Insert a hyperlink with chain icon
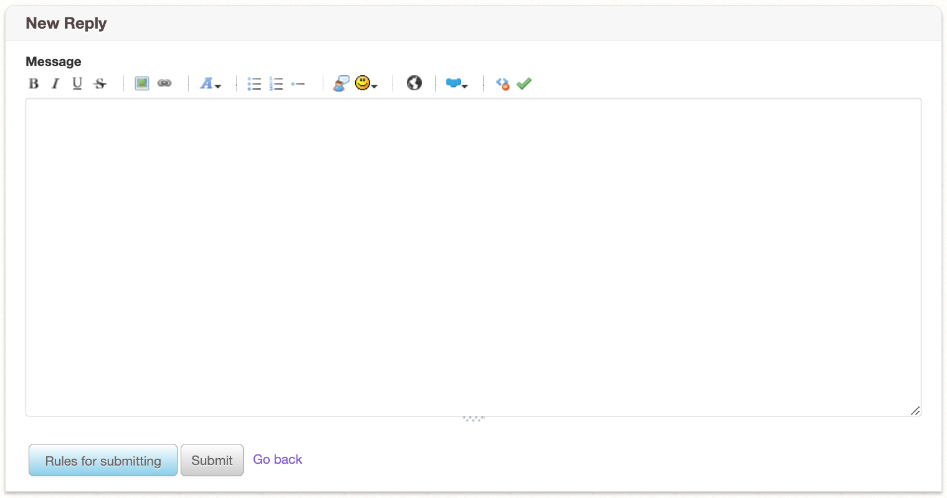 tap(164, 83)
